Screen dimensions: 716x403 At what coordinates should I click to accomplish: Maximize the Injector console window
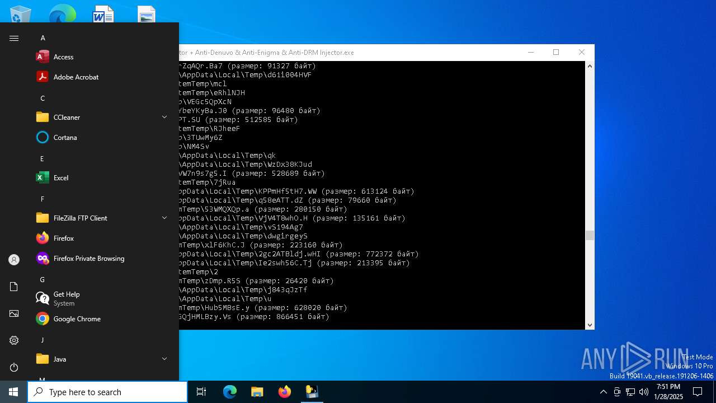(556, 52)
